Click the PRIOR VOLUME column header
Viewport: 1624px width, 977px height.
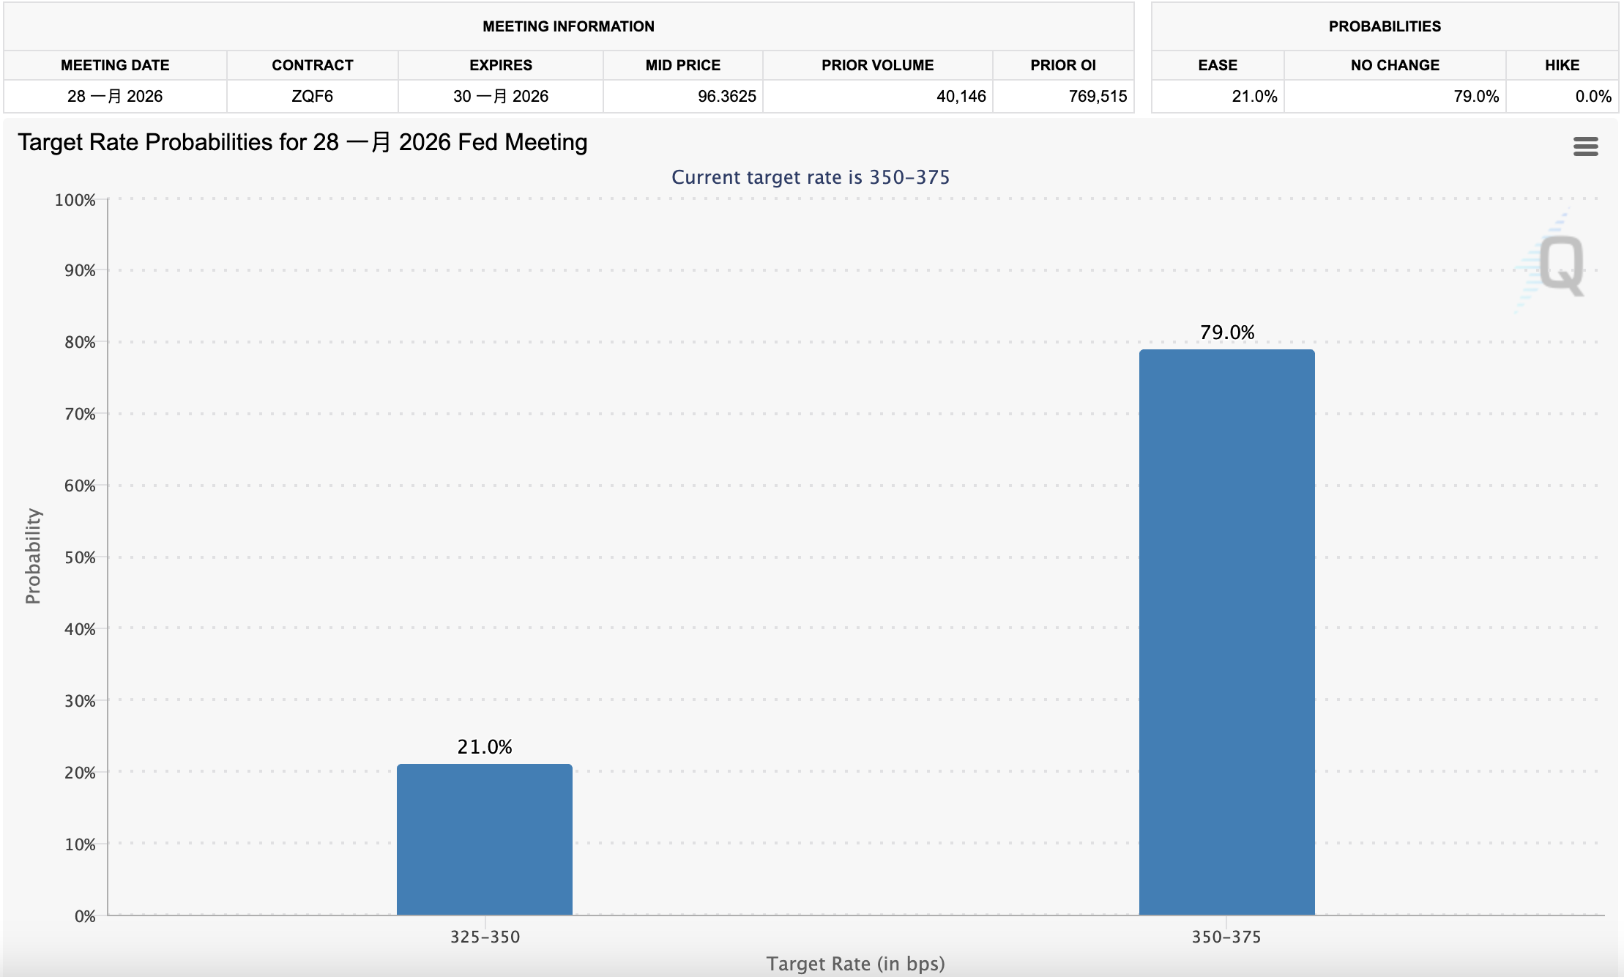[x=877, y=65]
